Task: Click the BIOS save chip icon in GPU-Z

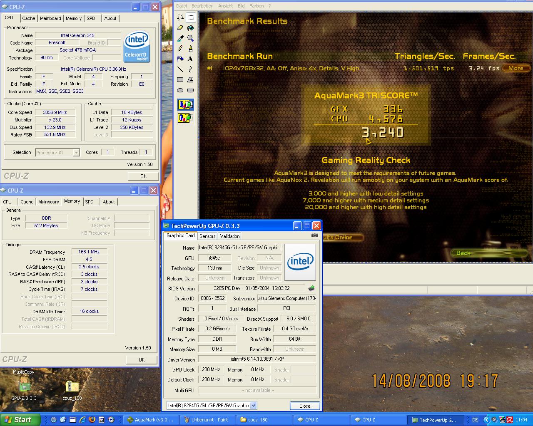Action: click(x=311, y=288)
